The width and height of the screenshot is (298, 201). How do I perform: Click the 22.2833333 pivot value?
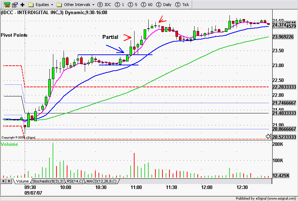[284, 87]
